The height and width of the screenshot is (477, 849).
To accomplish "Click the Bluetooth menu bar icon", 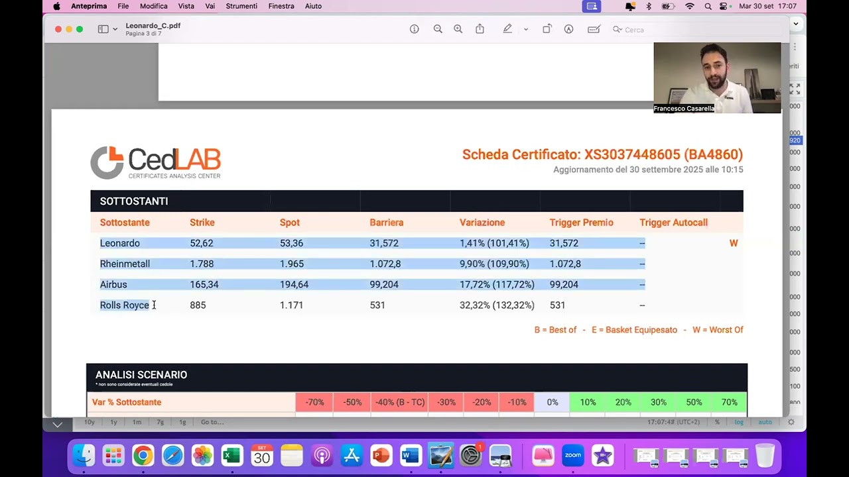I will 649,6.
